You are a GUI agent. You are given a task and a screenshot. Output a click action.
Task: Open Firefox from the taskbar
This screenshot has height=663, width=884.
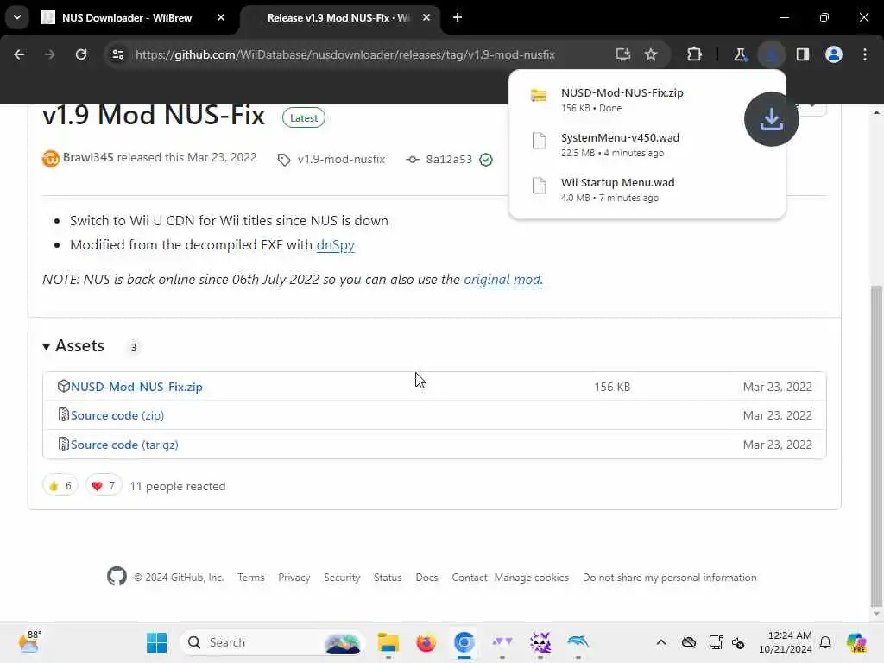pos(426,642)
